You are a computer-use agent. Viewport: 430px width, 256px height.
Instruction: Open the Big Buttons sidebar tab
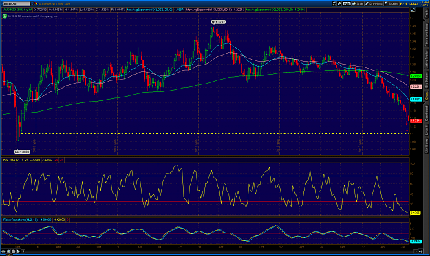click(427, 80)
